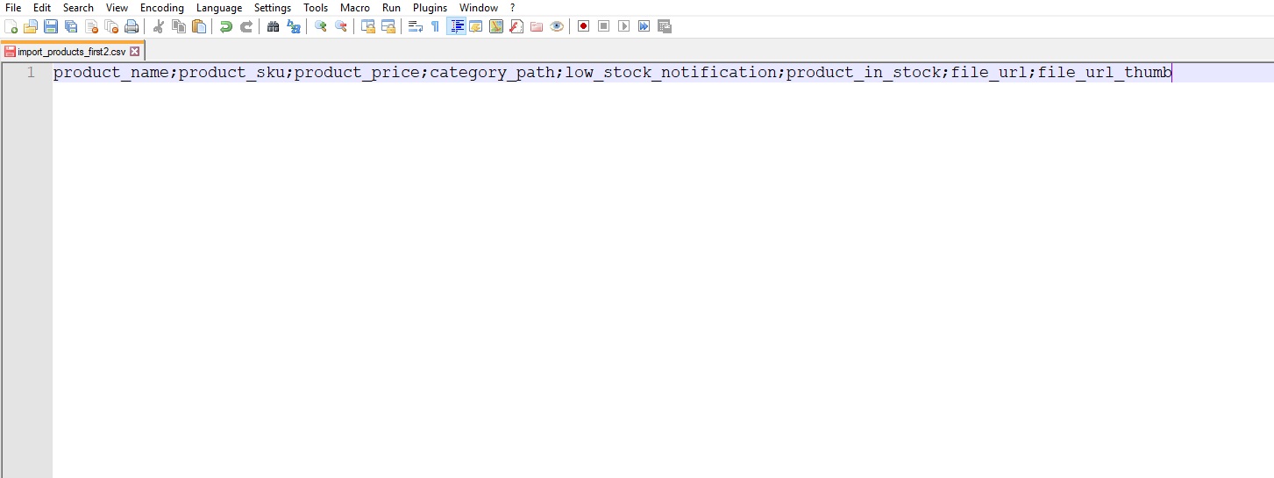This screenshot has width=1274, height=478.
Task: Click line number 1 in margin
Action: tap(31, 73)
